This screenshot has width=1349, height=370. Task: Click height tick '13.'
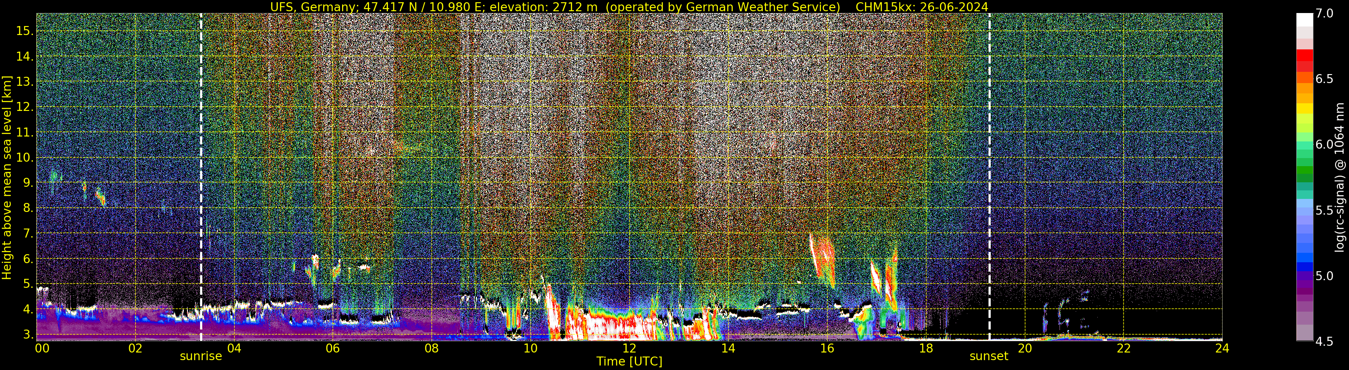[x=25, y=82]
